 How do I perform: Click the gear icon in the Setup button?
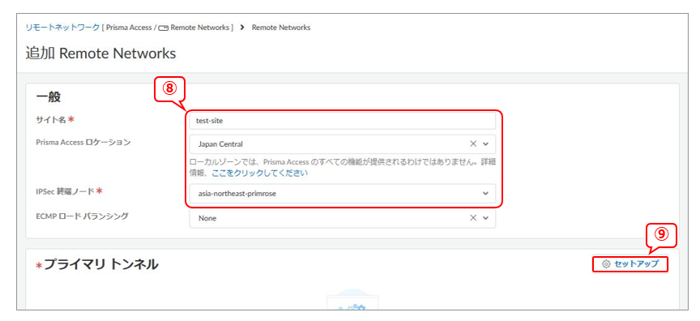(606, 264)
